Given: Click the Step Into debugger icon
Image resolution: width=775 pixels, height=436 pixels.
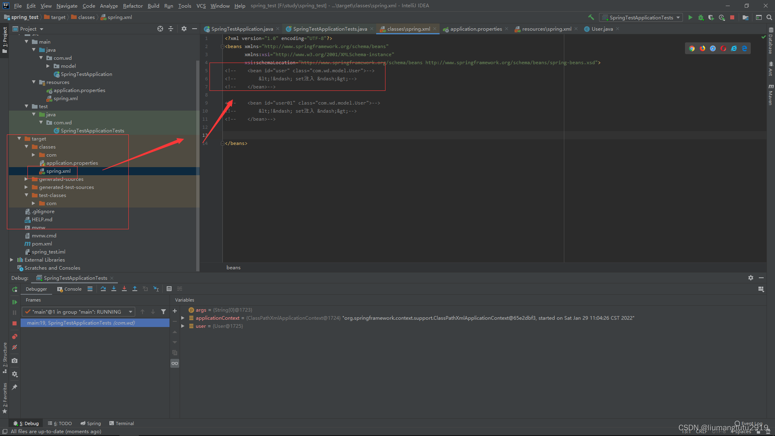Looking at the screenshot, I should tap(114, 289).
